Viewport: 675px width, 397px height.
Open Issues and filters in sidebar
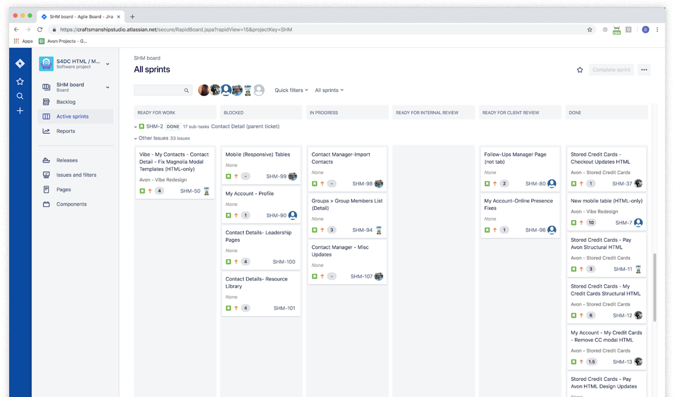(x=75, y=175)
